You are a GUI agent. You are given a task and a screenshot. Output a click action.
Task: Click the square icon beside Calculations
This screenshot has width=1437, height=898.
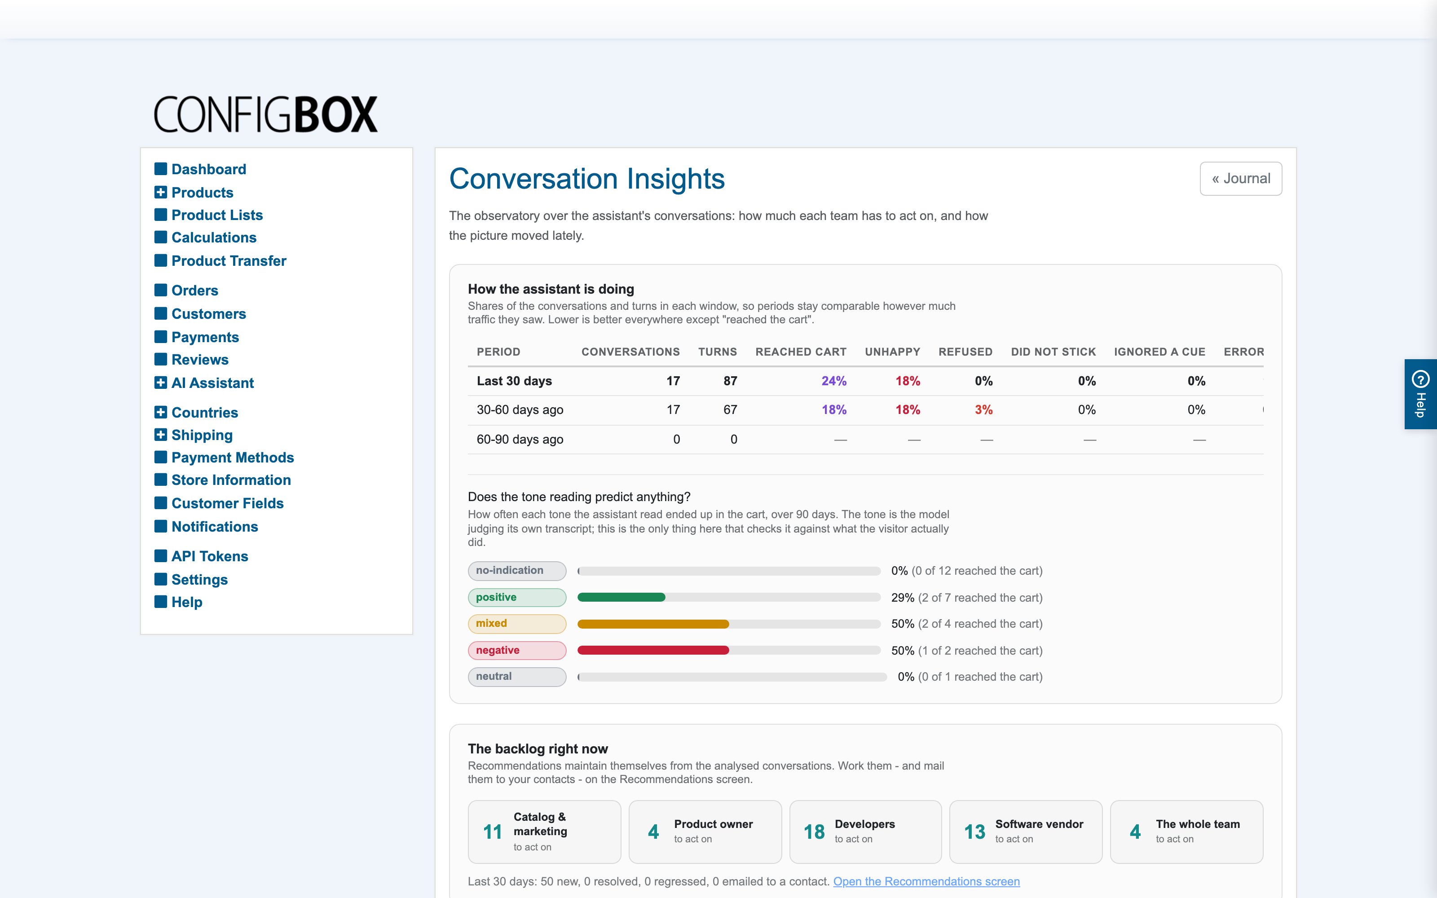tap(160, 237)
